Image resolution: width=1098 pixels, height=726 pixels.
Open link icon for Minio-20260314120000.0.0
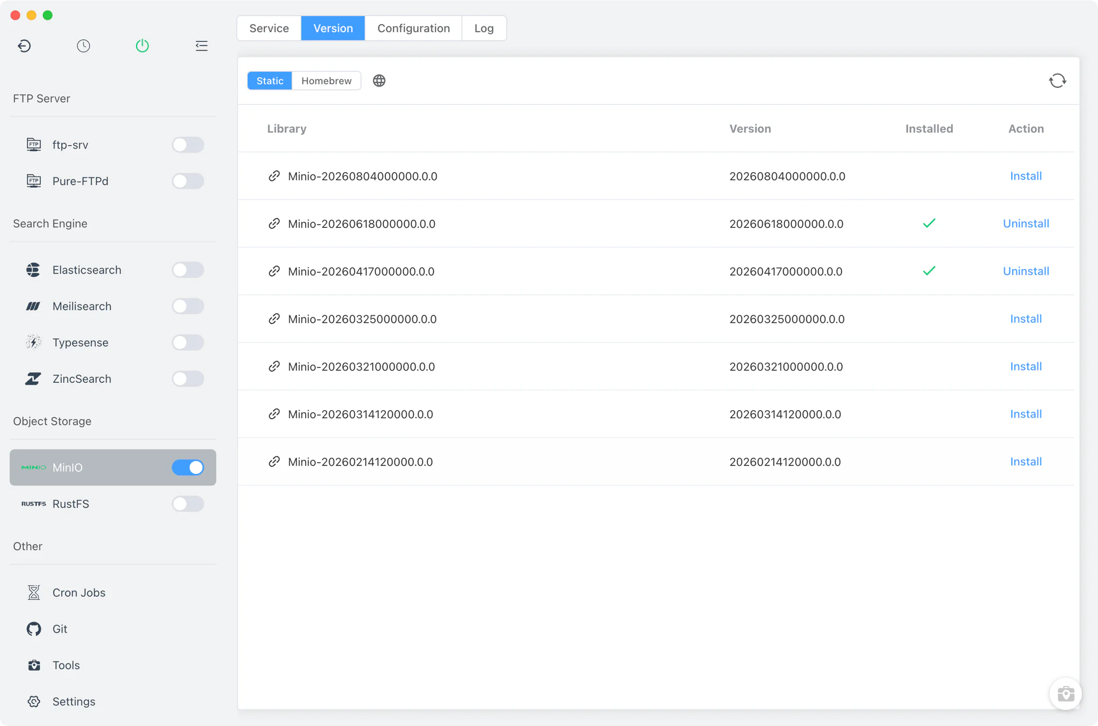(x=274, y=414)
